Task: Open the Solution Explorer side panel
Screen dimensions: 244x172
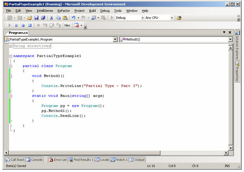Action: 237,45
